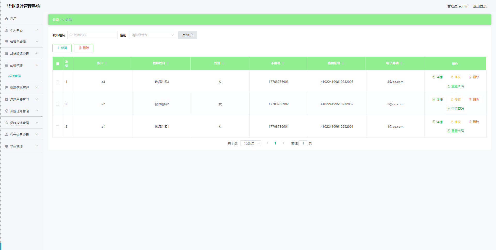Click the grid icon beside 教师管理
Screen dimensions: 496x250
6,65
